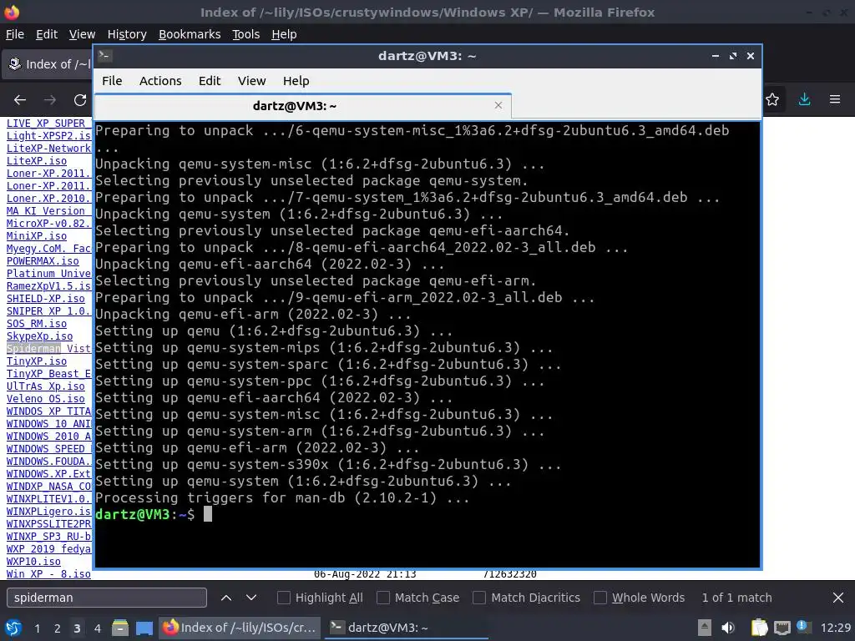Screen dimensions: 855x641
Task: Open file manager from taskbar
Action: coord(120,628)
